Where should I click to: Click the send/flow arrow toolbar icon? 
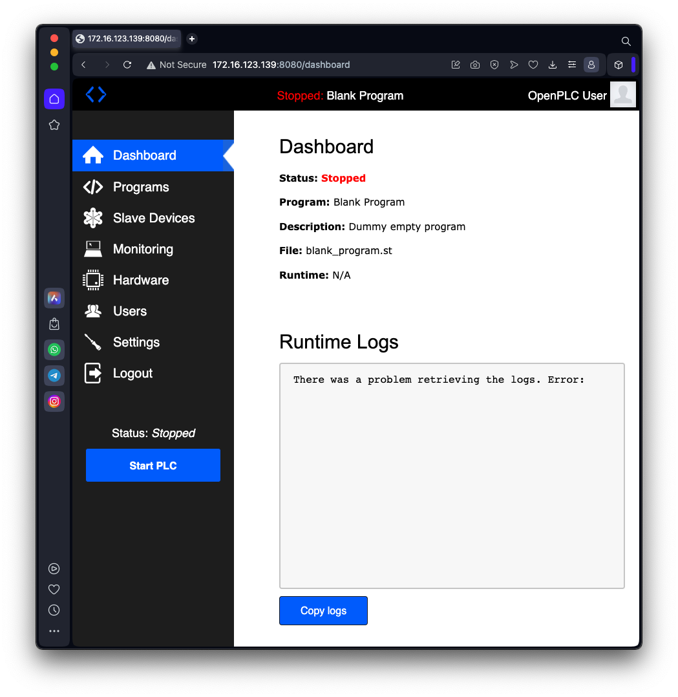point(514,65)
